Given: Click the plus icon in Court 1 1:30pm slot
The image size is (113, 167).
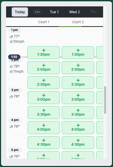Looking at the screenshot, I should [44, 50].
